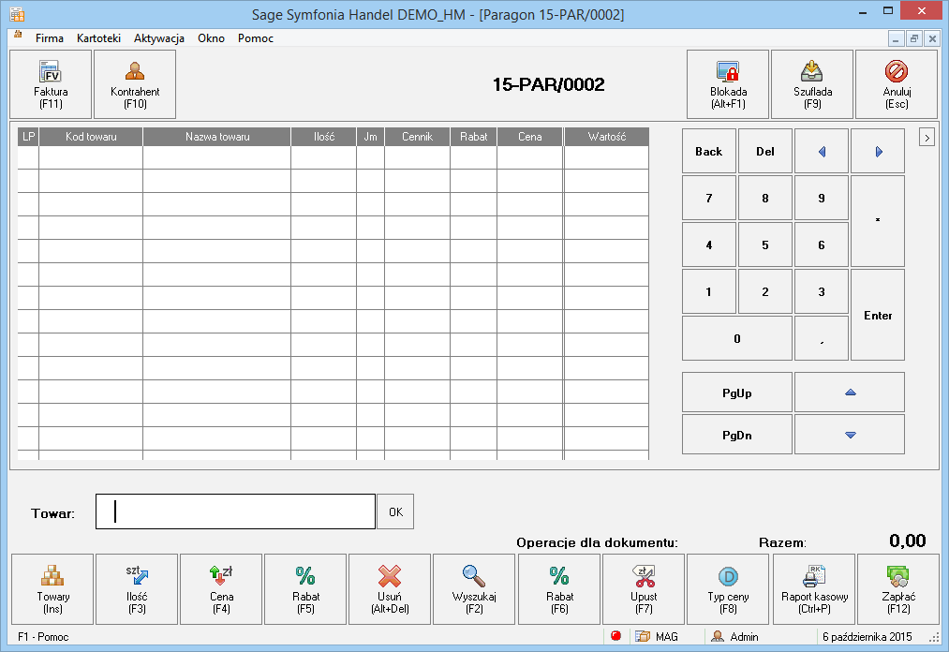
Task: Apply Upust (F7) reduction
Action: tap(644, 589)
